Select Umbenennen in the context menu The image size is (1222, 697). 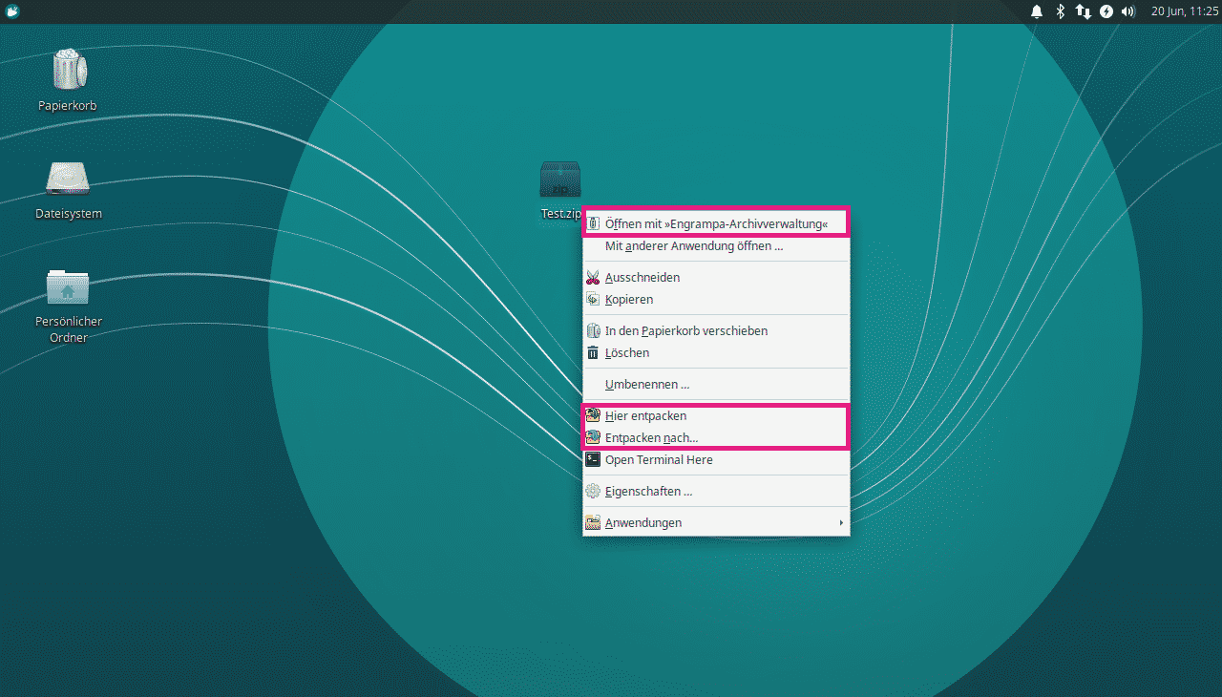click(x=716, y=384)
